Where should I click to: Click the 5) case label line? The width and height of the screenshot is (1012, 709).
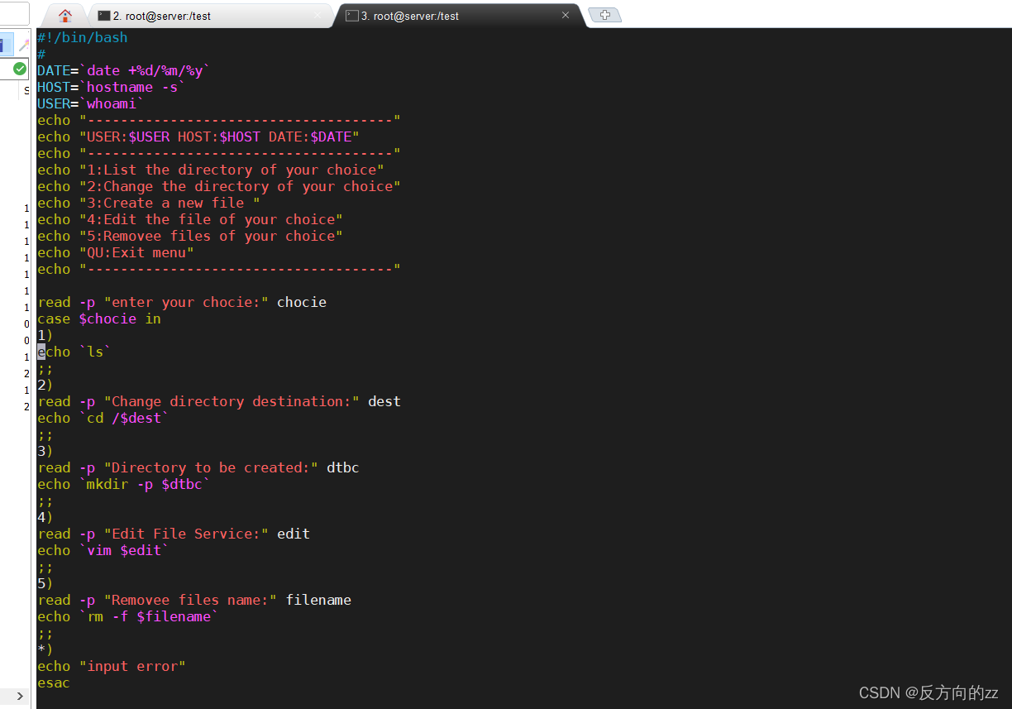coord(45,583)
